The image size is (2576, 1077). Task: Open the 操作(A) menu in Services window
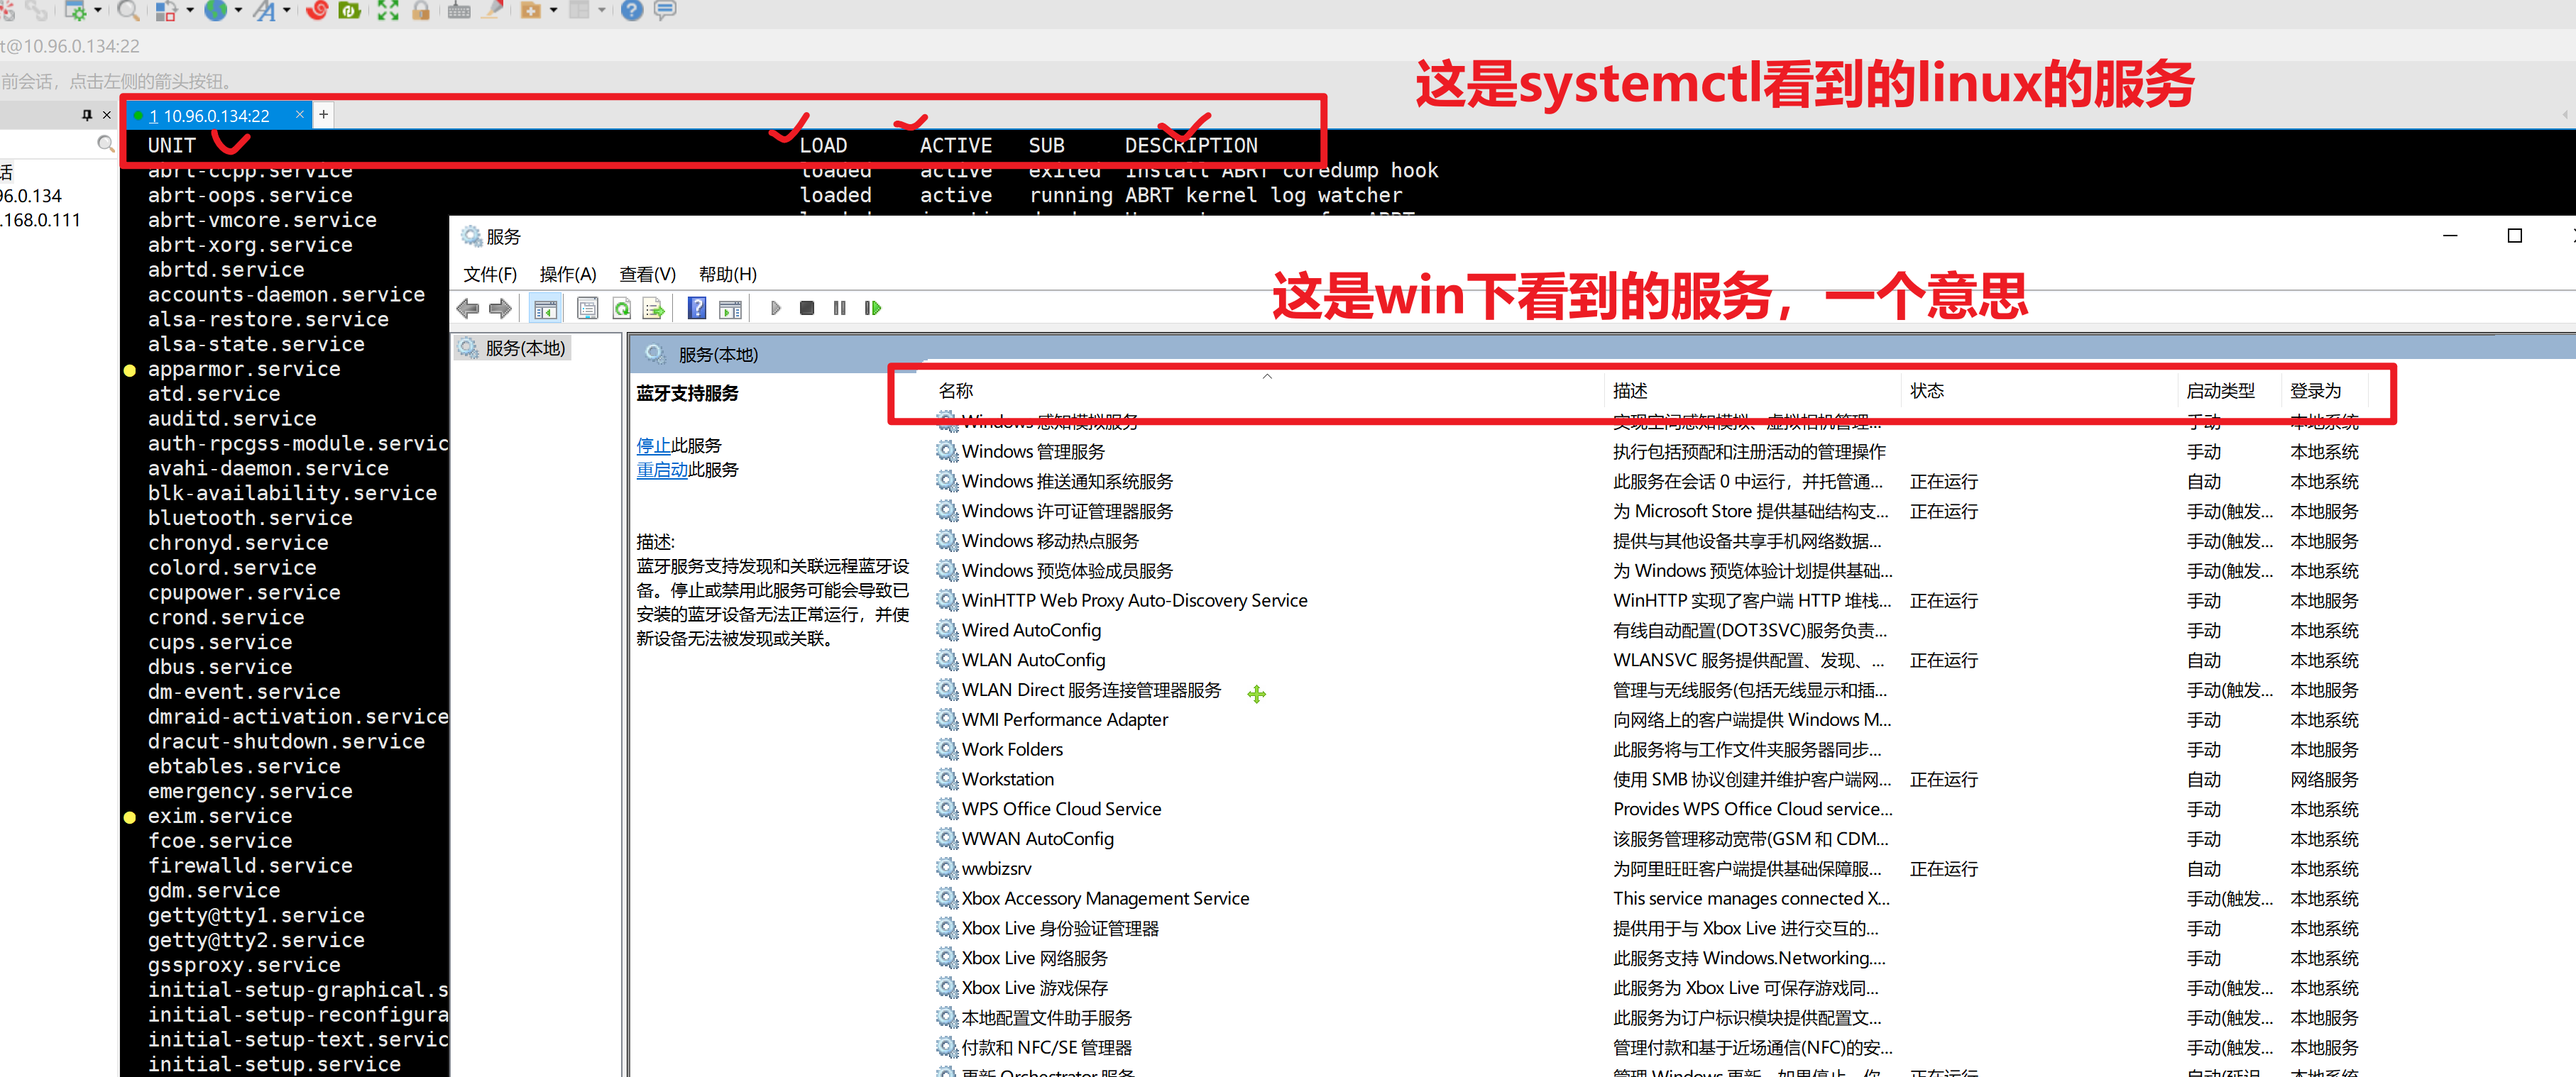tap(568, 275)
